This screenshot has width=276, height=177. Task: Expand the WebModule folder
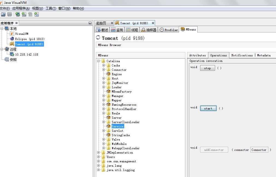tap(103, 144)
